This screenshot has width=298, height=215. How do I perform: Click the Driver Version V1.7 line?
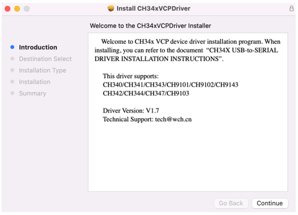[x=131, y=111]
